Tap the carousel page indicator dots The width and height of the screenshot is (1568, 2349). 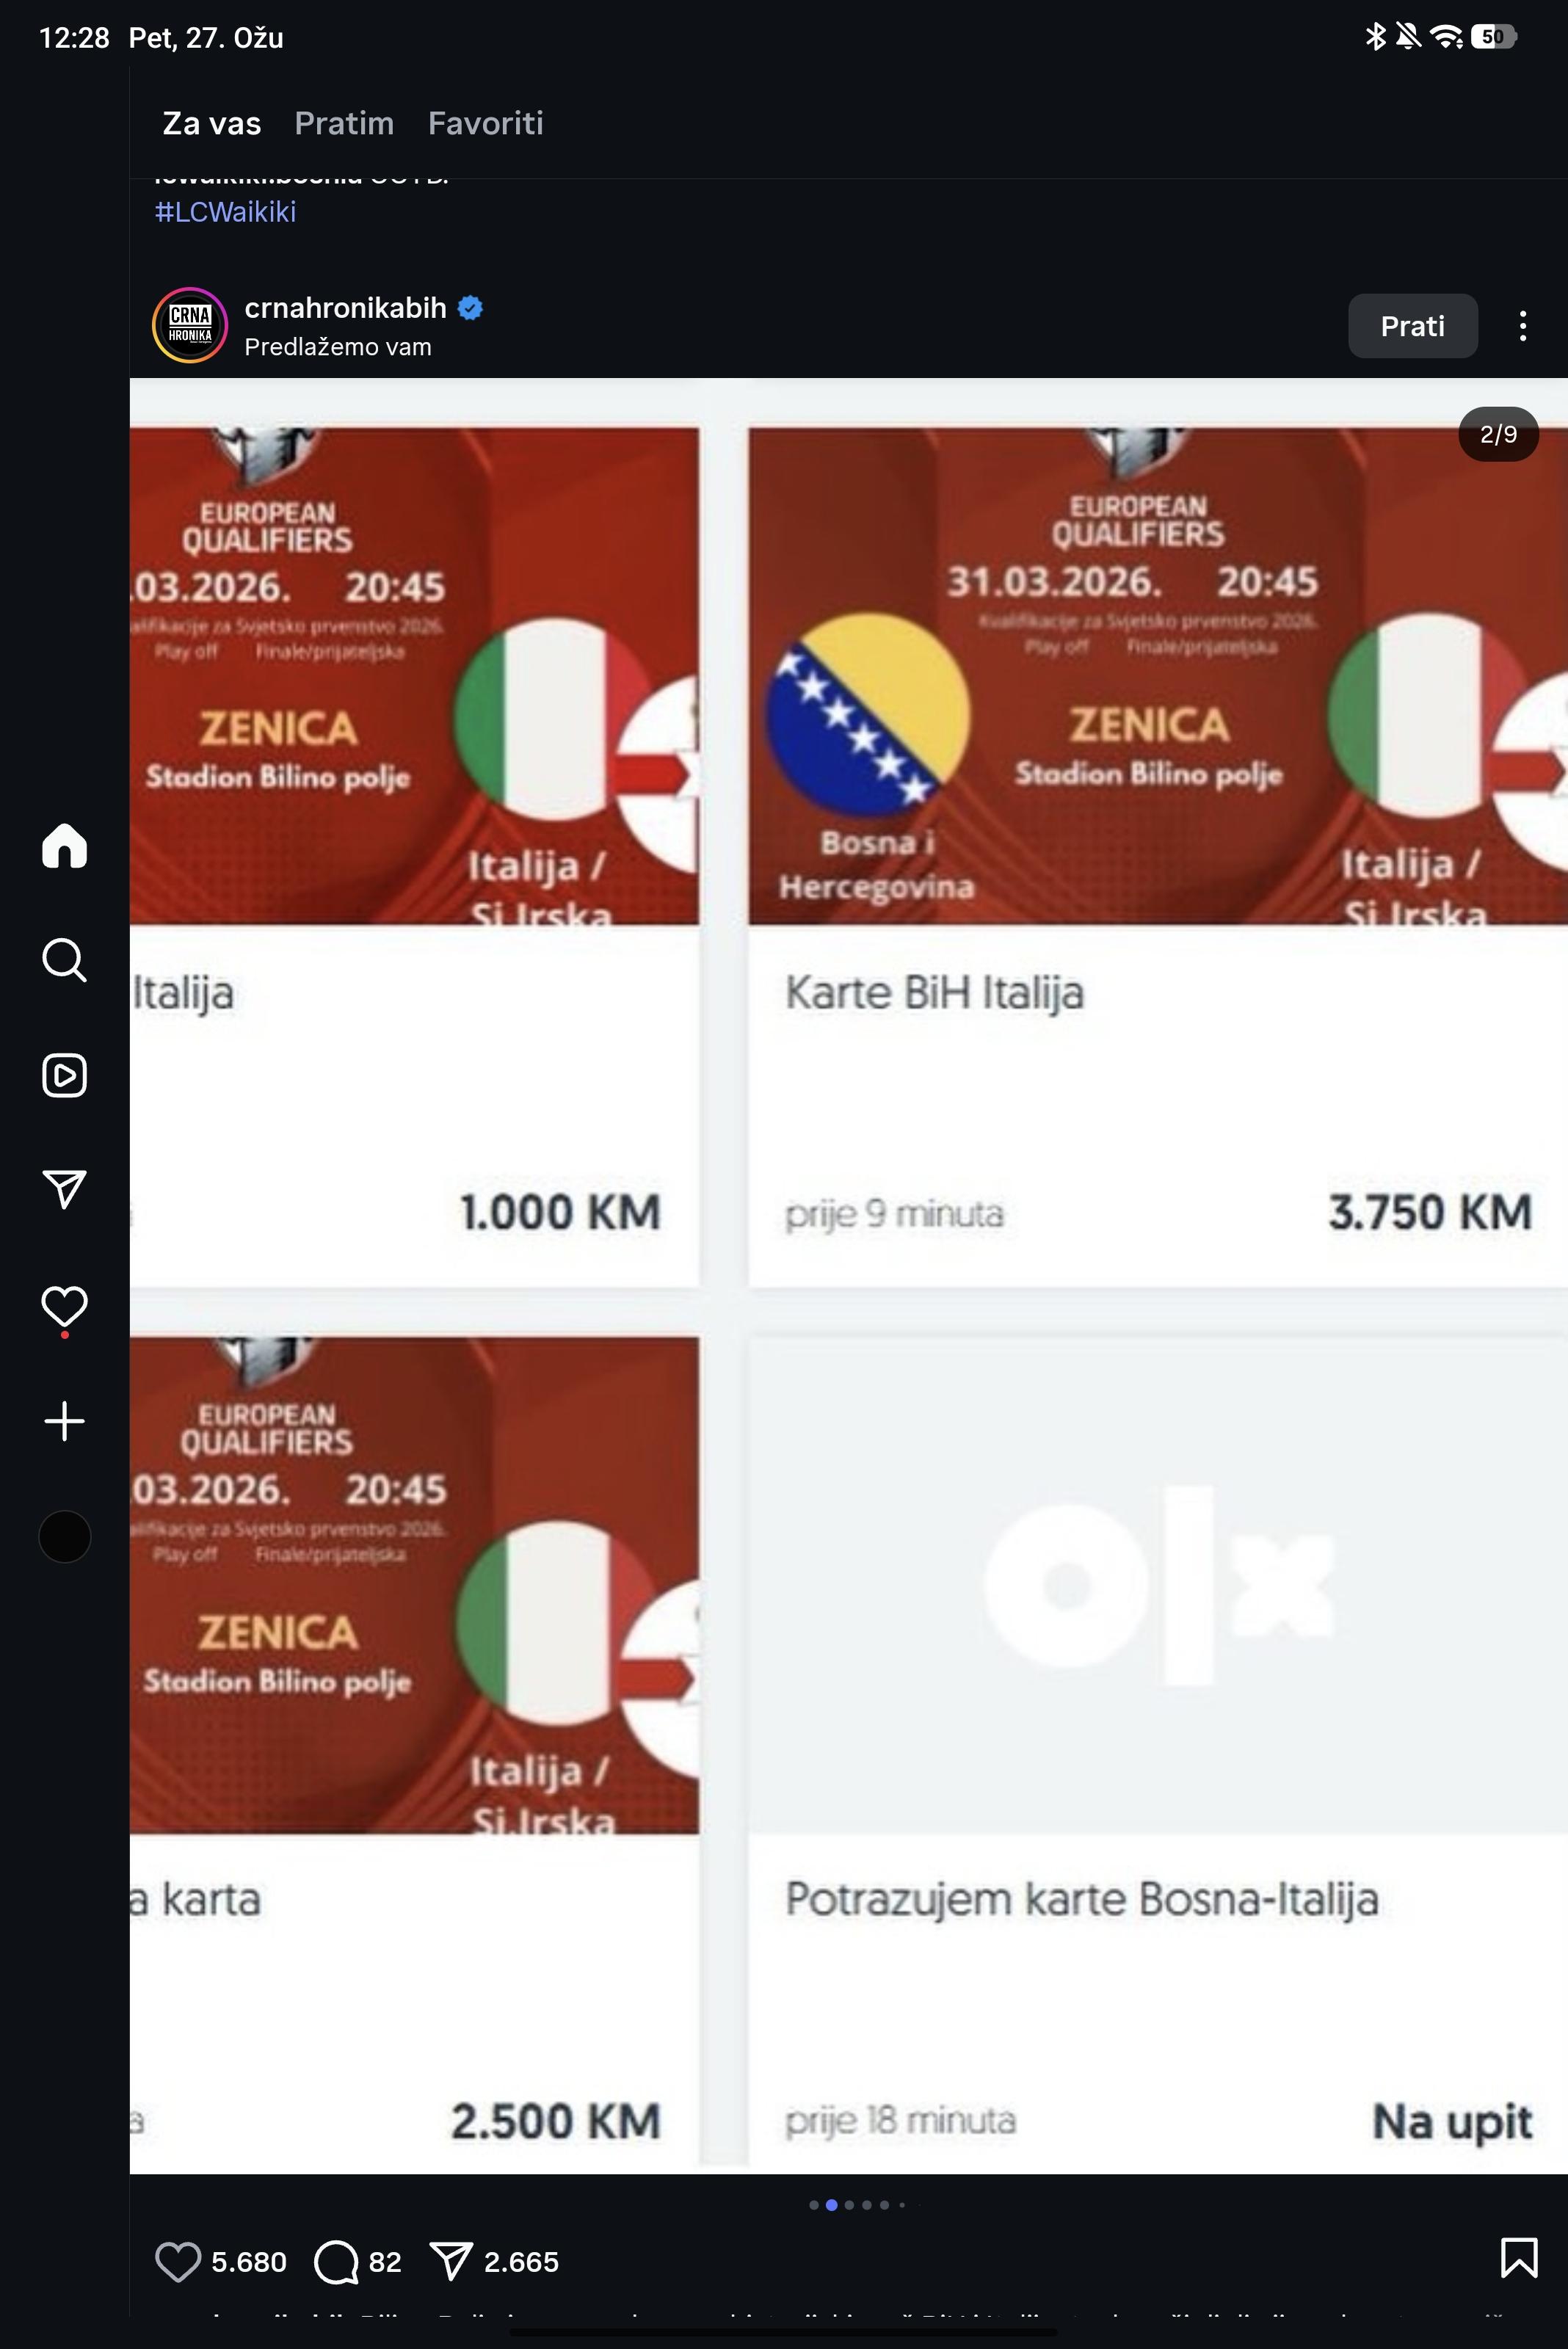(858, 2204)
